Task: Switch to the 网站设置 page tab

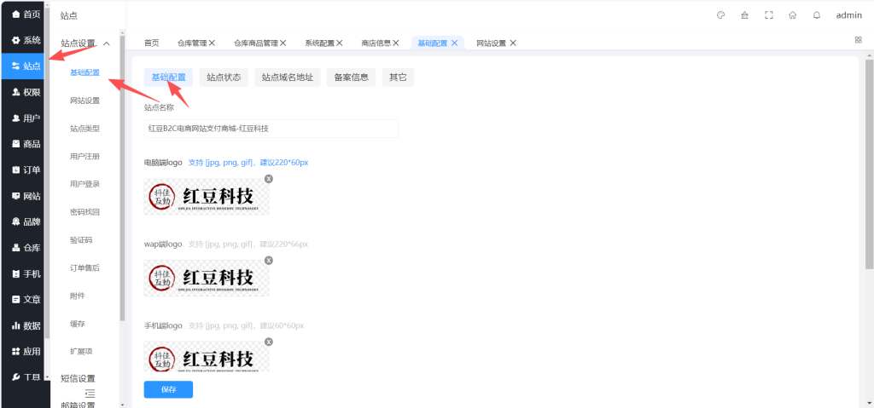Action: point(491,43)
